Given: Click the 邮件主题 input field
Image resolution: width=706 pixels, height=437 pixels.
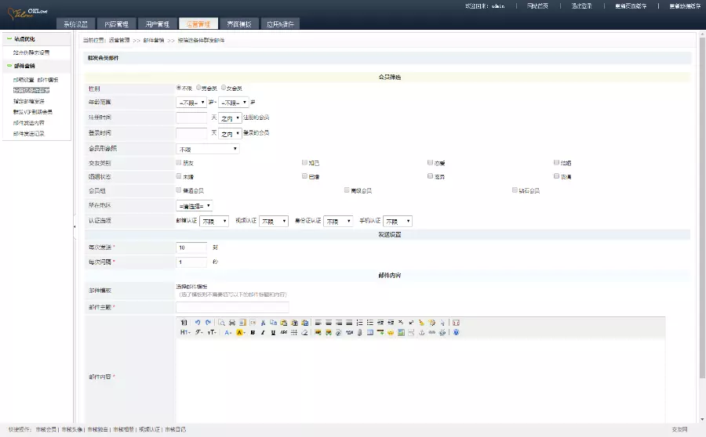Looking at the screenshot, I should (232, 307).
